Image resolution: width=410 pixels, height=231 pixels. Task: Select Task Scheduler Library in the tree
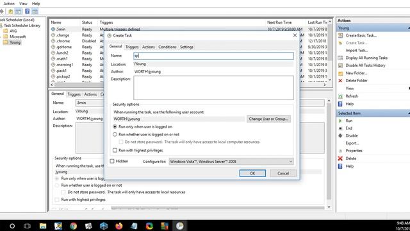pyautogui.click(x=22, y=26)
